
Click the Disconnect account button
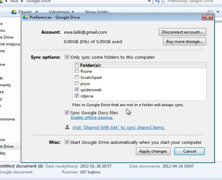coord(182,32)
